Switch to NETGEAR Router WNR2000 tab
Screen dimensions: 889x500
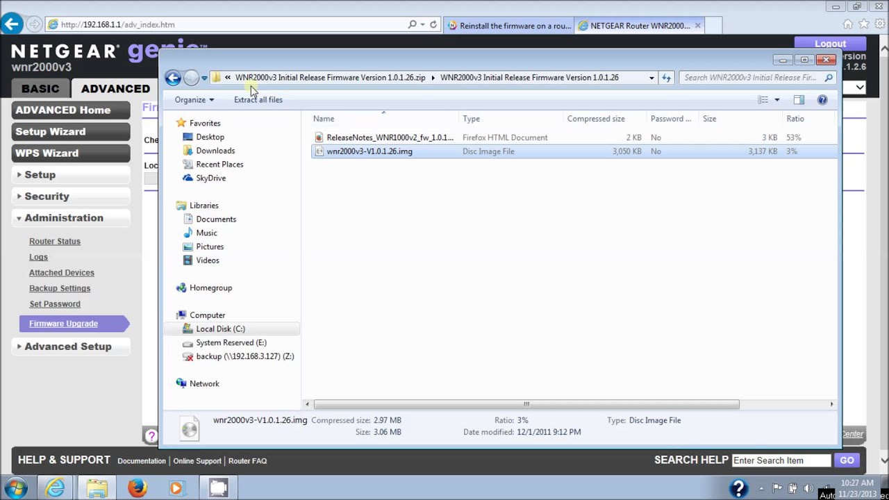(x=639, y=26)
